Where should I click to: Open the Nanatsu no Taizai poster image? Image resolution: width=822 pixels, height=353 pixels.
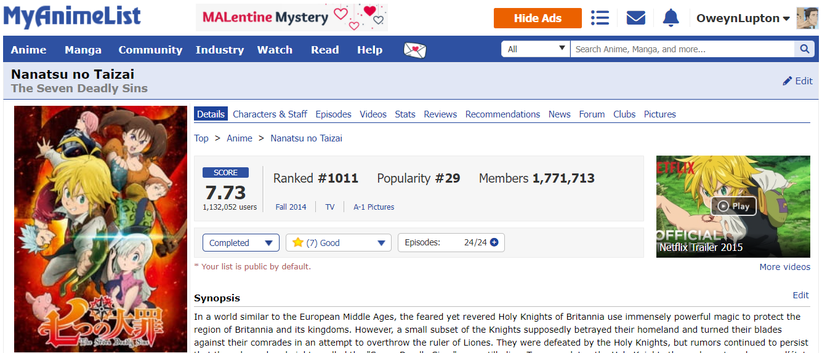click(x=100, y=229)
